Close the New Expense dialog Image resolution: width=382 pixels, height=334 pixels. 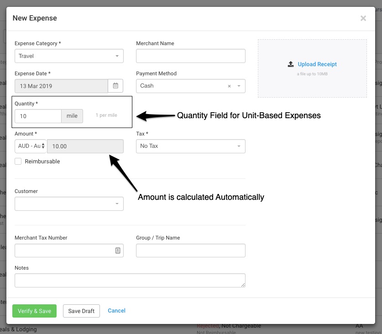(363, 18)
